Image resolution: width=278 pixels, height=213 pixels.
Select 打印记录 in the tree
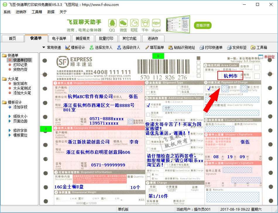(x=20, y=65)
